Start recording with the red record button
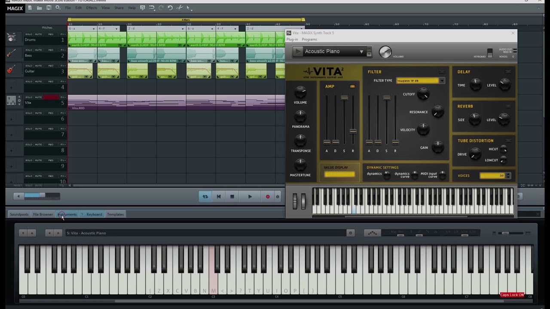Screen dimensions: 550x309 point(268,197)
